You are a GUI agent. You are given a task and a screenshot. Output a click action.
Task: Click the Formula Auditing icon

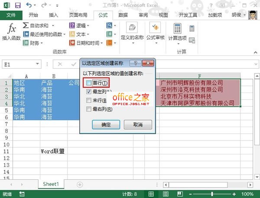point(155,28)
